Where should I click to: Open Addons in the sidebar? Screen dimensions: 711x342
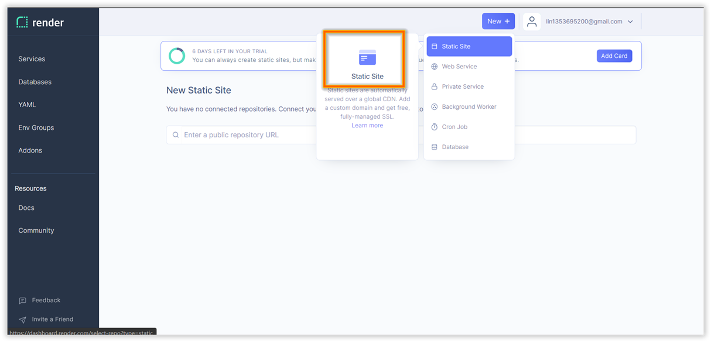click(30, 150)
